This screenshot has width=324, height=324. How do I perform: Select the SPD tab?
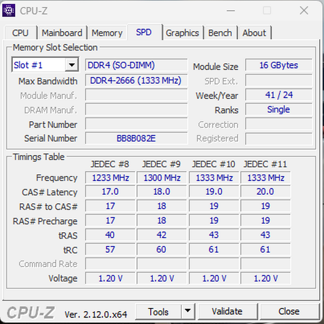click(144, 32)
